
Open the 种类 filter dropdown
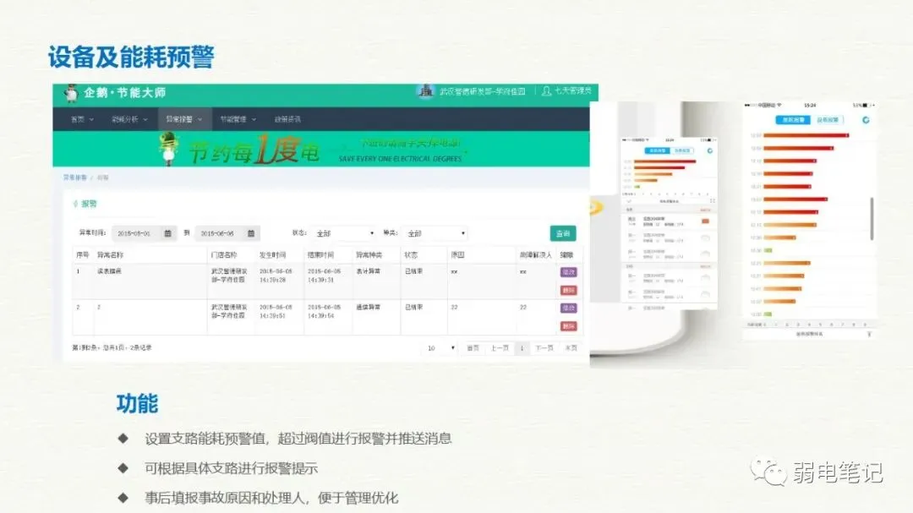click(x=435, y=233)
